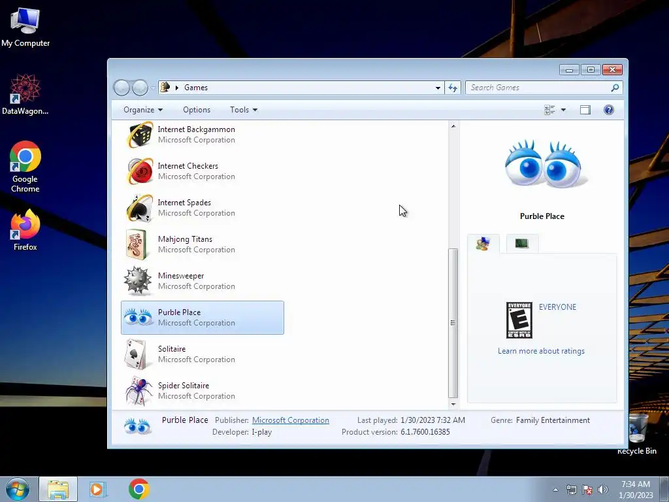669x502 pixels.
Task: Click the Help question mark button
Action: [608, 110]
